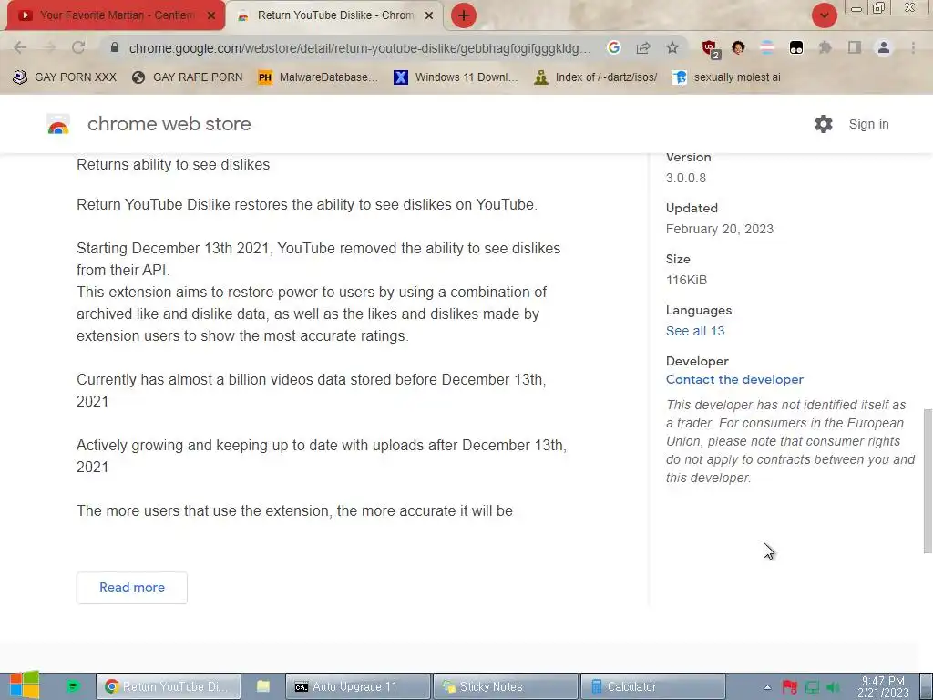View site information via the lock icon
This screenshot has height=700, width=933.
point(115,47)
